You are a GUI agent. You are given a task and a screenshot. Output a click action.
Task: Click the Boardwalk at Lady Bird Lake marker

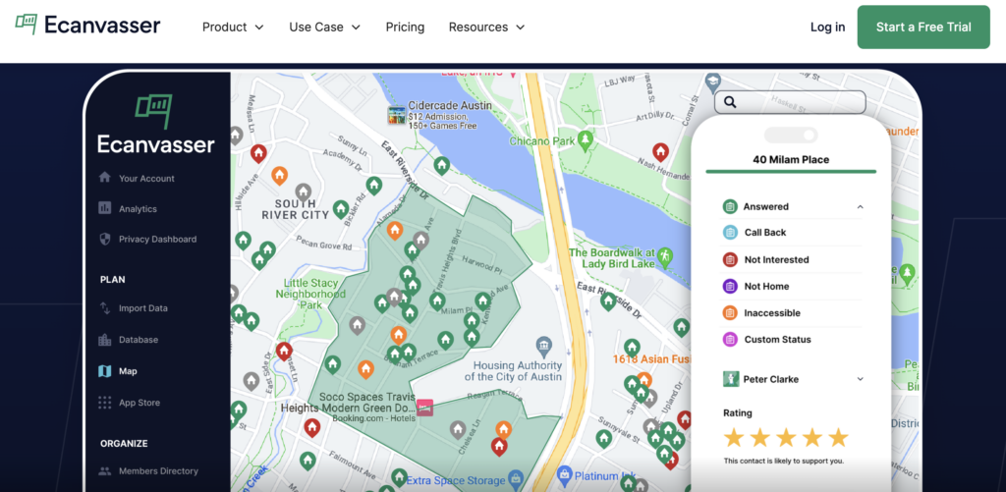(x=665, y=257)
